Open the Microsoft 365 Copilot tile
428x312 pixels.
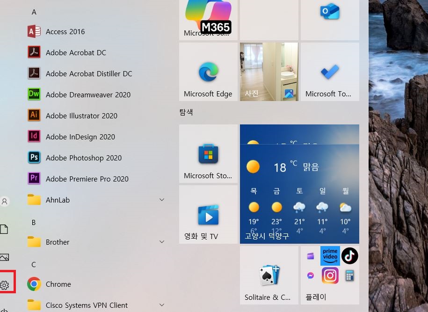click(x=208, y=20)
